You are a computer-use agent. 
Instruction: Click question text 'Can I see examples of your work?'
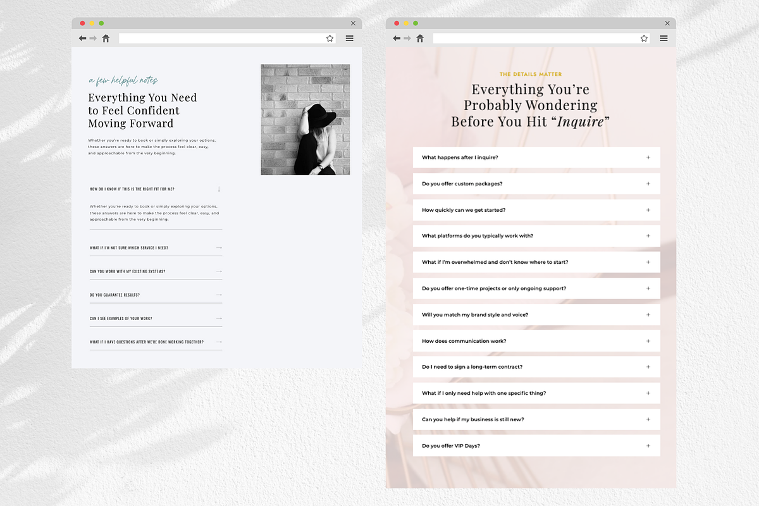[121, 318]
